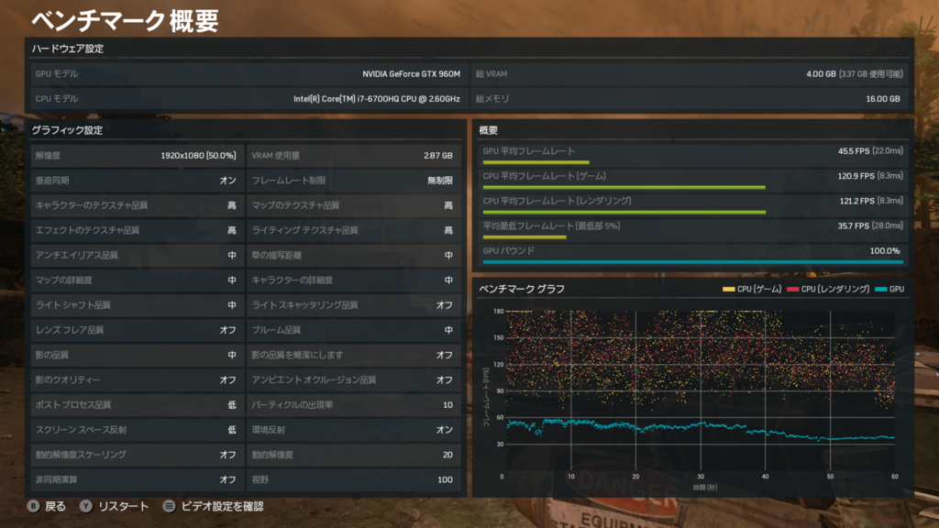
Task: Select the '45.5 FPS (22.0ms)' GPU average value
Action: point(870,151)
